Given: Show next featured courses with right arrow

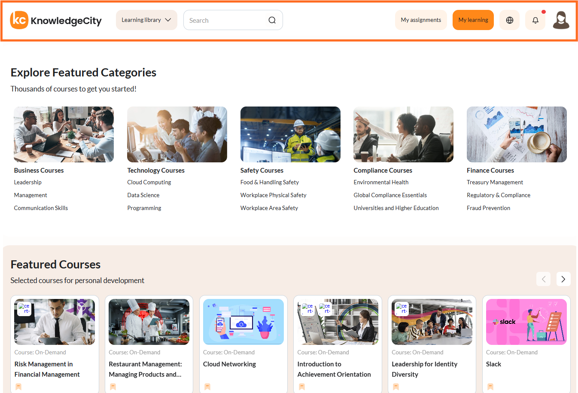Looking at the screenshot, I should pyautogui.click(x=563, y=279).
